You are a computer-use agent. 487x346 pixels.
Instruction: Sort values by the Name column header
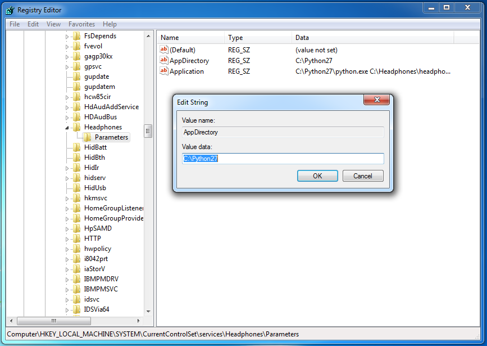[x=190, y=38]
